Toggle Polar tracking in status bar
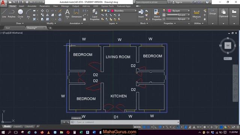The image size is (240, 135). 160,127
